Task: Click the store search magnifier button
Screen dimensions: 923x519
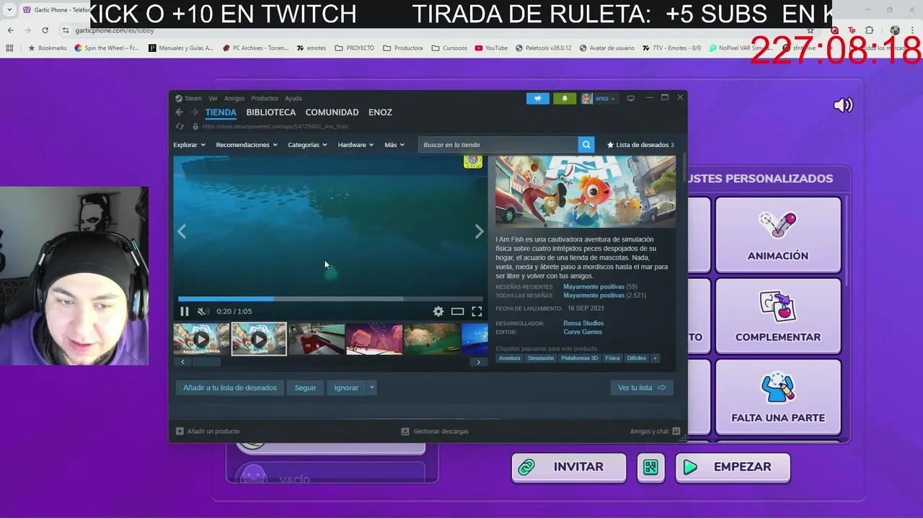Action: (586, 145)
